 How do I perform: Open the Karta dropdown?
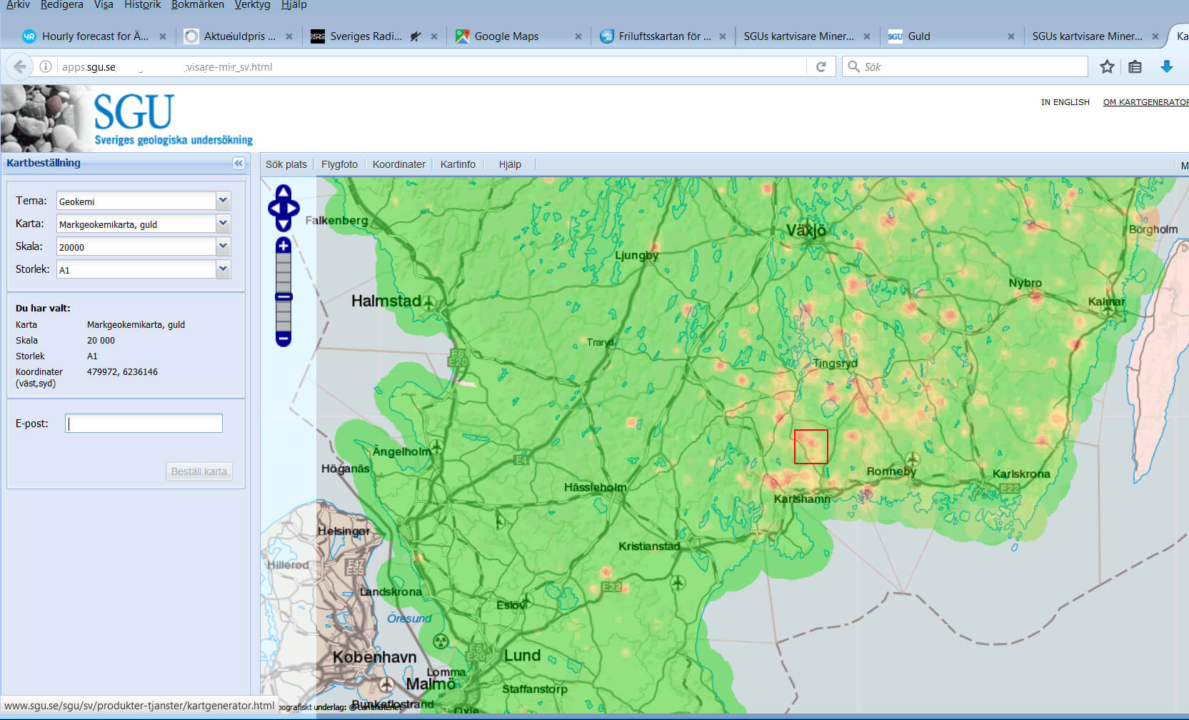tap(223, 224)
